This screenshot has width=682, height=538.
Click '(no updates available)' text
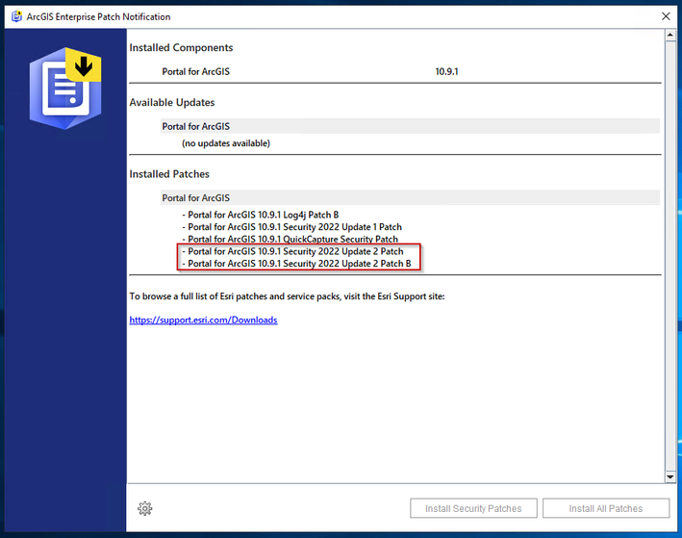pos(226,143)
